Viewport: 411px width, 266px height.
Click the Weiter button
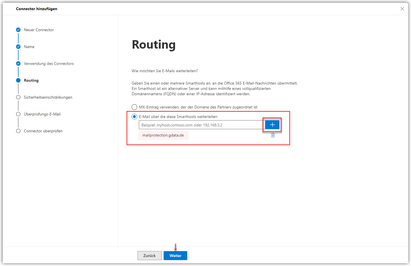pos(175,256)
